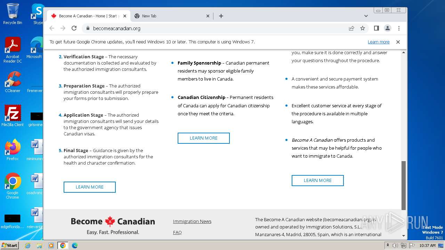Launch Internet Explorer from taskbar
This screenshot has width=445, height=250.
27,245
